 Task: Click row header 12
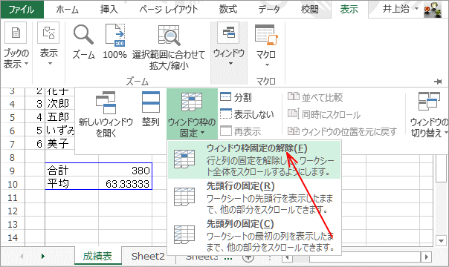(13, 211)
